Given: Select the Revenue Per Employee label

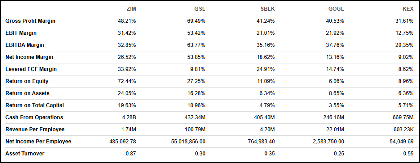Looking at the screenshot, I should point(35,130).
